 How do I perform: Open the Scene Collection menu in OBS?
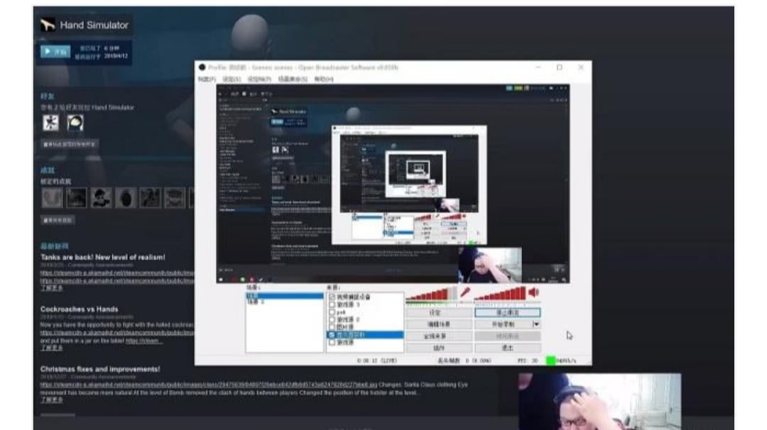[293, 79]
